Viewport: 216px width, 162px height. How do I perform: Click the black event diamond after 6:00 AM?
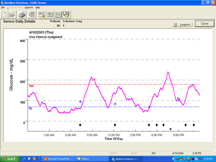80,125
